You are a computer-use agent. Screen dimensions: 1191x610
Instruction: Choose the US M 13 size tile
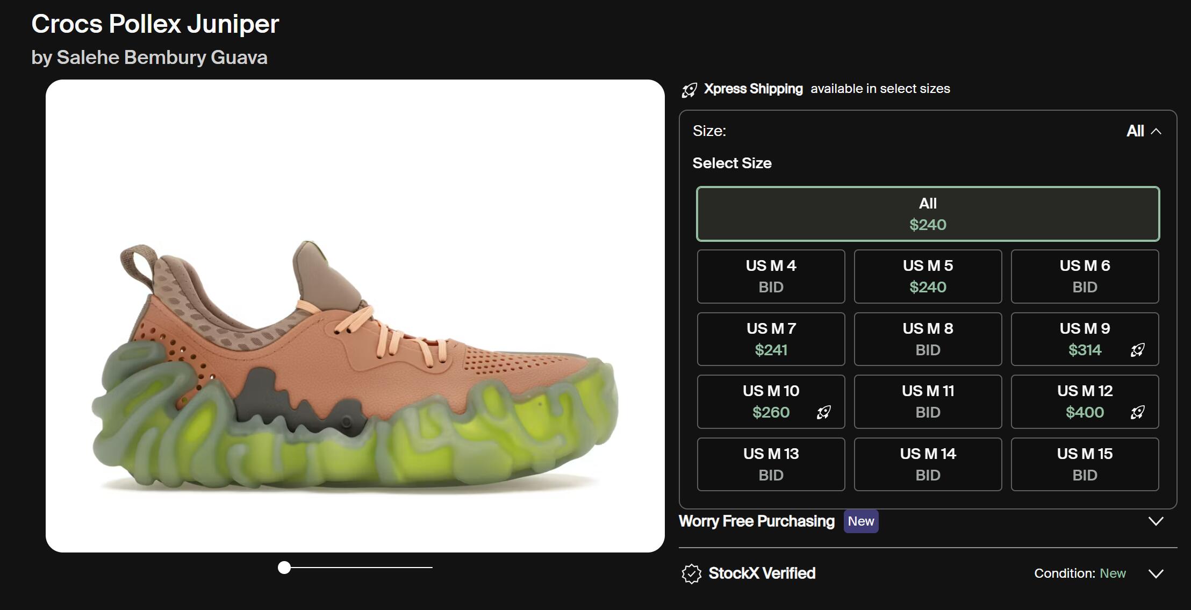tap(771, 464)
